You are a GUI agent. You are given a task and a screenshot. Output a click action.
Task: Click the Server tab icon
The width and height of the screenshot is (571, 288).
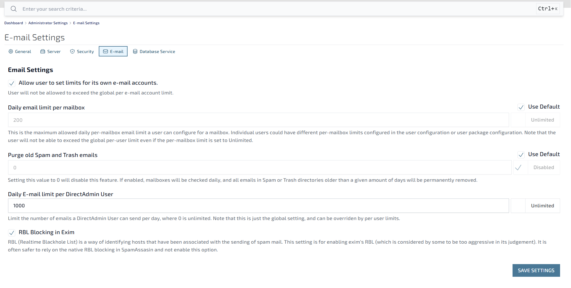pyautogui.click(x=43, y=52)
